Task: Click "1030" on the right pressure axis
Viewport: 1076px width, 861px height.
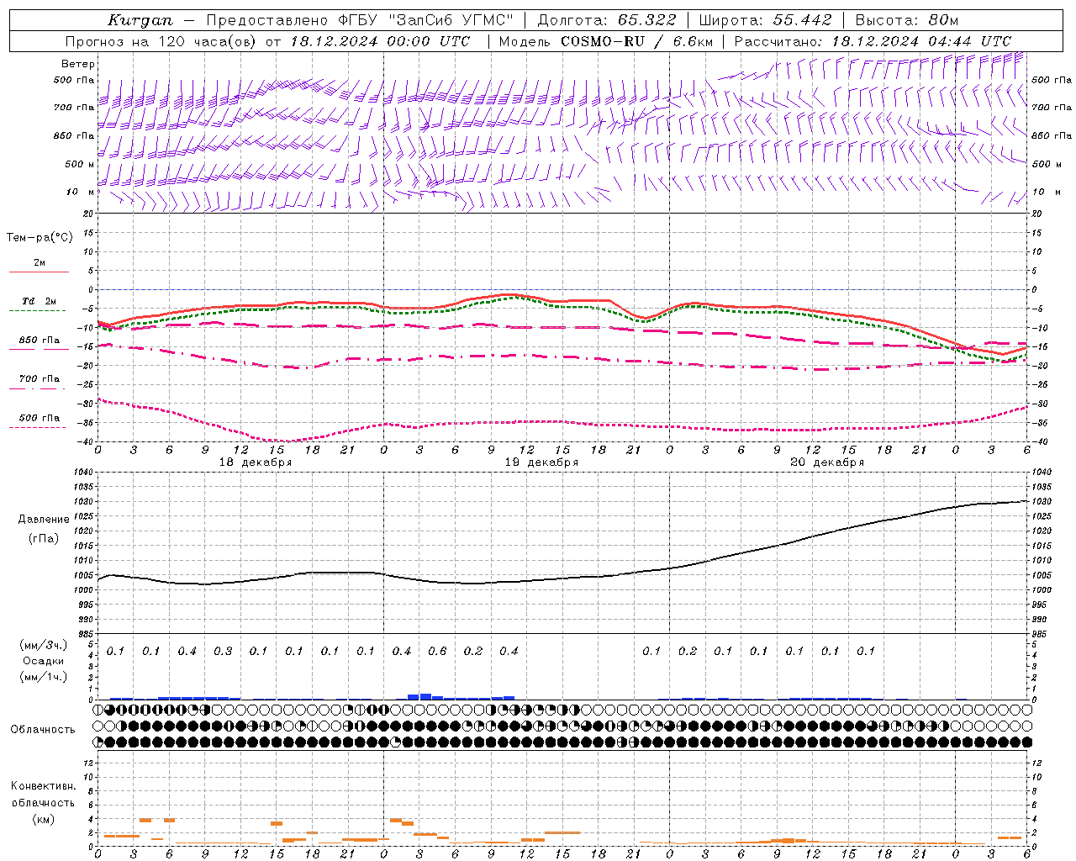Action: pyautogui.click(x=1041, y=502)
